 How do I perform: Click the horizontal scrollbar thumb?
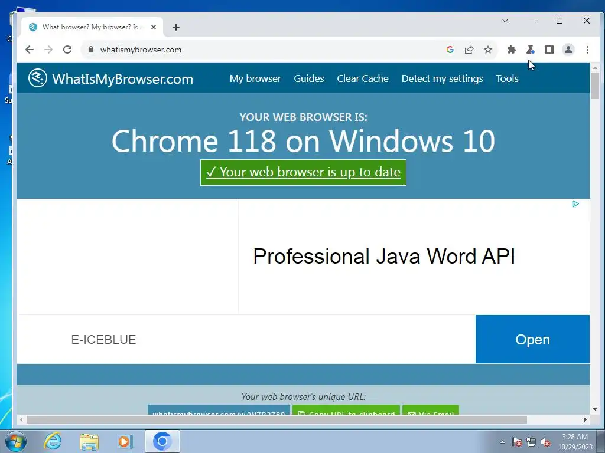(x=277, y=419)
